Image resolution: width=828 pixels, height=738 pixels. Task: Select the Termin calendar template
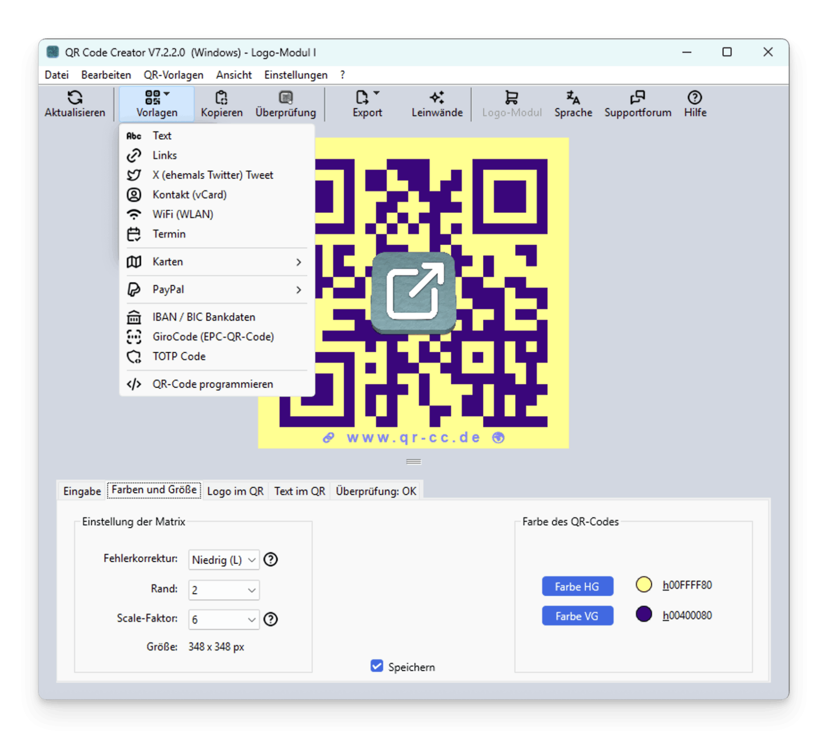(216, 234)
